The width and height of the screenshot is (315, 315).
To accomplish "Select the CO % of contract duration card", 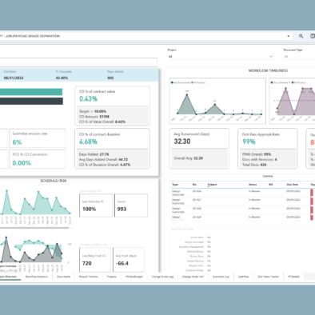I will point(112,149).
